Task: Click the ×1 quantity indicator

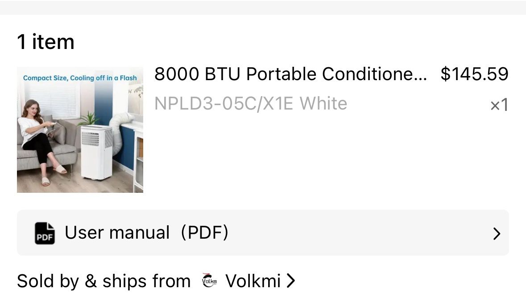Action: click(x=499, y=106)
